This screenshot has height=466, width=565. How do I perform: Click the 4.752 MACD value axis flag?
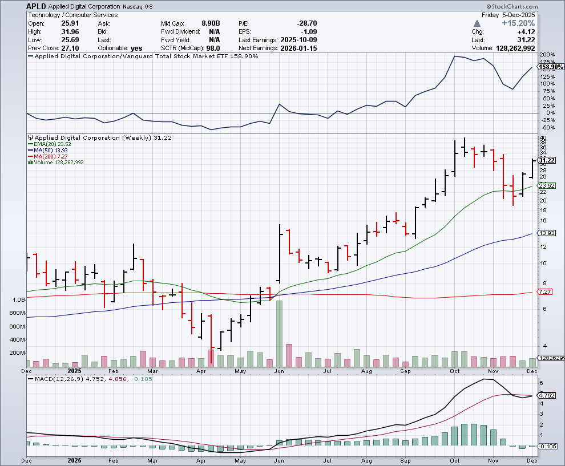pos(547,395)
